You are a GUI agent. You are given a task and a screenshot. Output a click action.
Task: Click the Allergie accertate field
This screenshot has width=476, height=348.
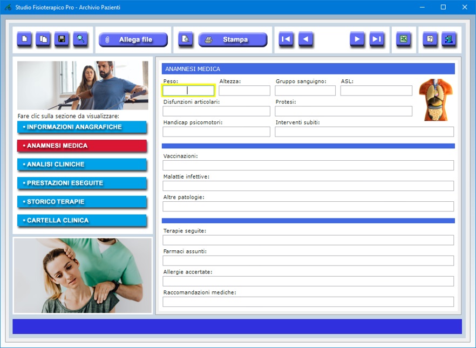click(x=309, y=281)
